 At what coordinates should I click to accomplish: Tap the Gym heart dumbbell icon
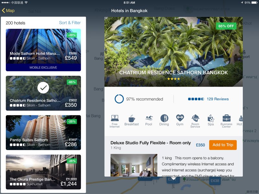(x=180, y=118)
